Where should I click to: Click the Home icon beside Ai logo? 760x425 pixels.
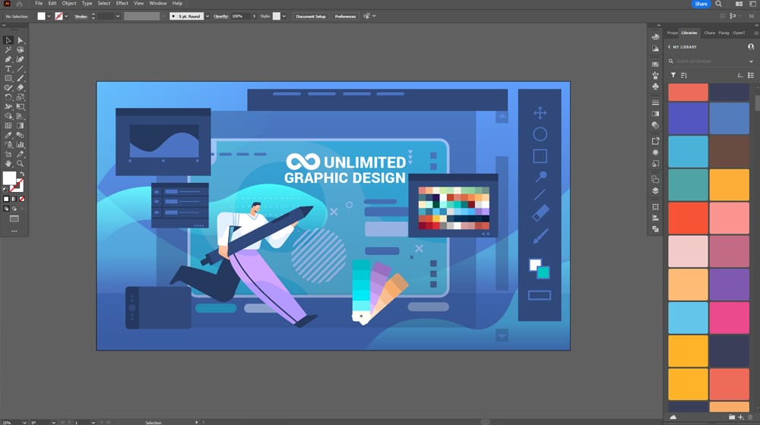[x=20, y=3]
